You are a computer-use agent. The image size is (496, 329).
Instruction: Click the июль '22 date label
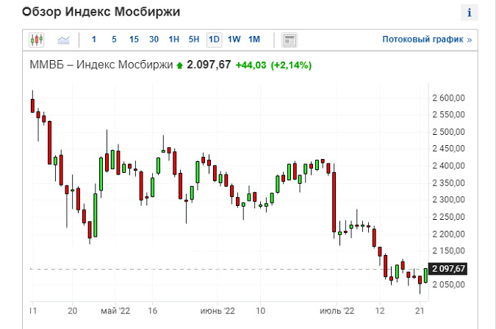click(337, 311)
